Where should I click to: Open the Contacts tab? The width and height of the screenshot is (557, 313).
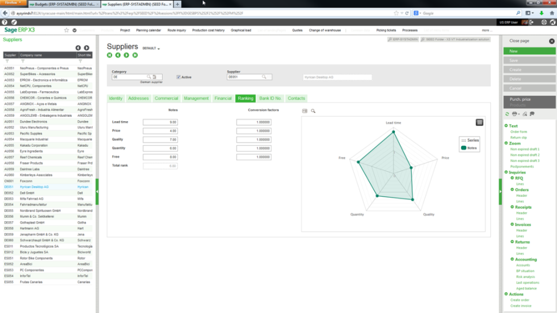(296, 98)
